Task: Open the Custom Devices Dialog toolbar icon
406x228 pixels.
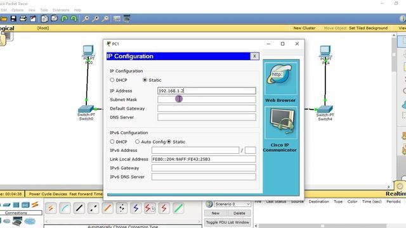Action: click(126, 18)
